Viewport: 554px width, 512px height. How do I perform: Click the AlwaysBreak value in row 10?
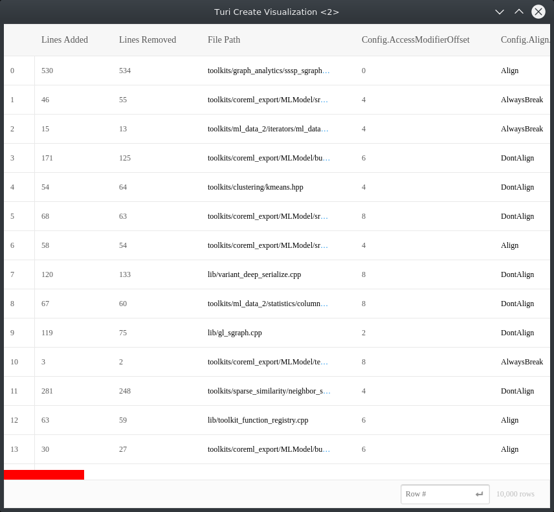522,362
